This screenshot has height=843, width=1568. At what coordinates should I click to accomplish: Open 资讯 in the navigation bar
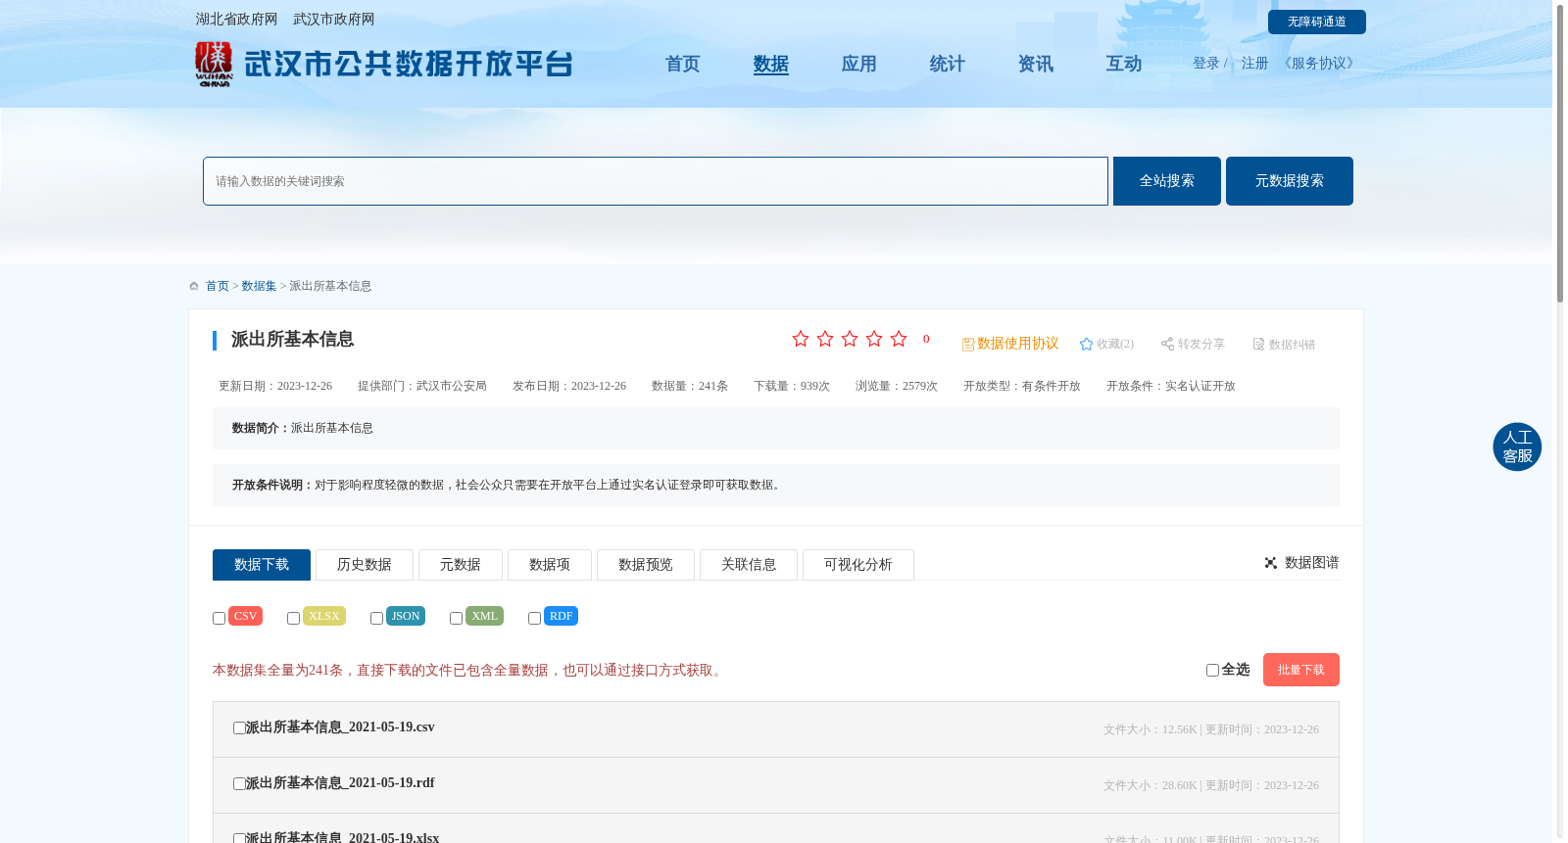(1036, 64)
